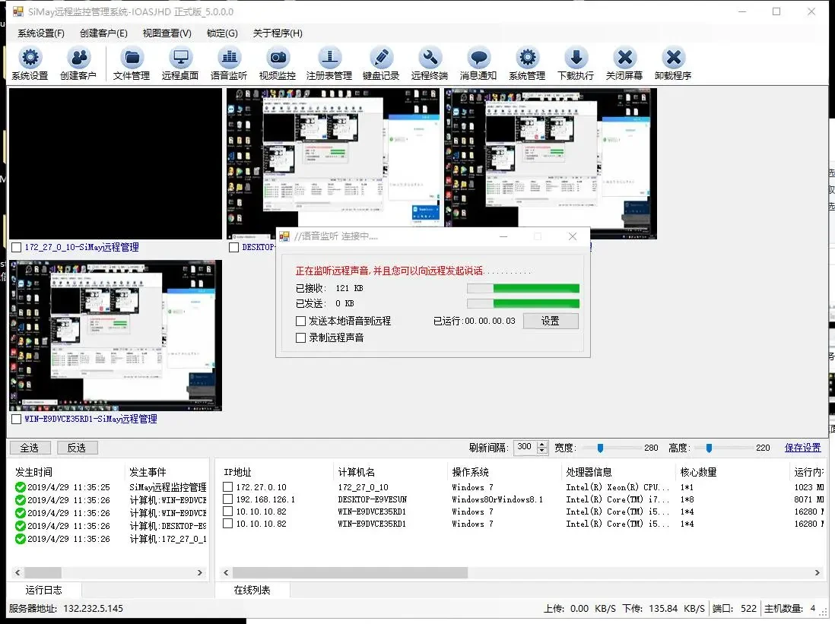Viewport: 835px width, 624px height.
Task: Launch the 远程终端 remote terminal
Action: [x=429, y=62]
